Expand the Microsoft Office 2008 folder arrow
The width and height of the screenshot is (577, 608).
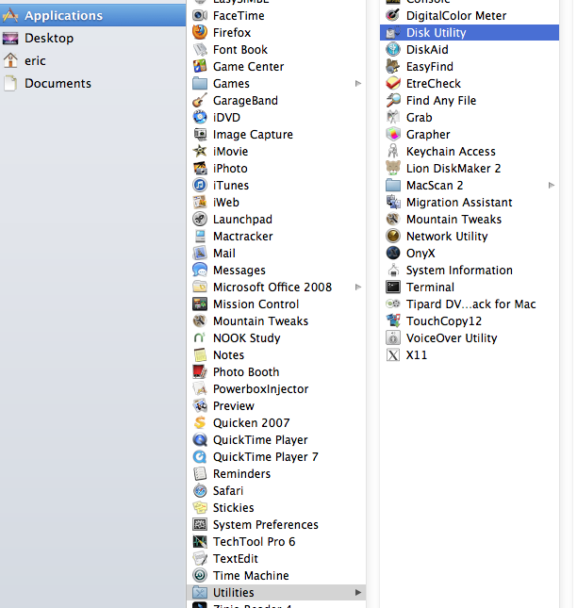358,287
